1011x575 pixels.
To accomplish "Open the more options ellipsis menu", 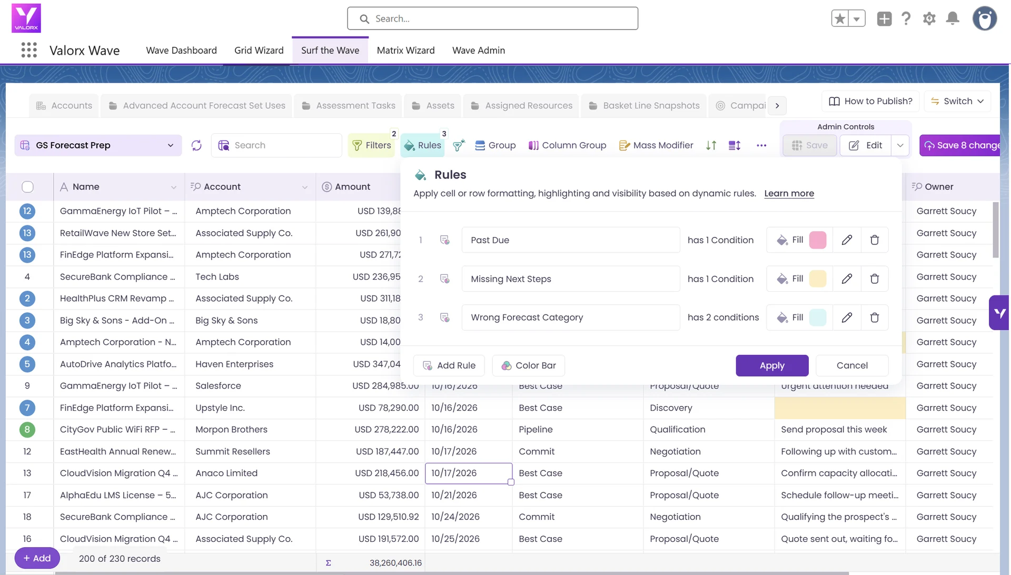I will (x=761, y=145).
